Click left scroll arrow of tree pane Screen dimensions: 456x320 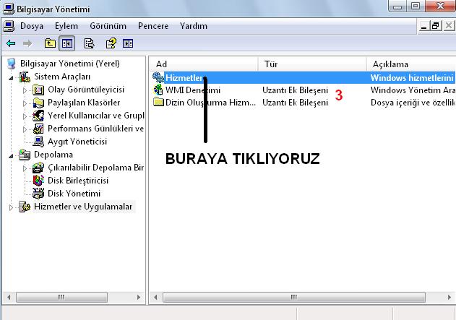point(9,298)
